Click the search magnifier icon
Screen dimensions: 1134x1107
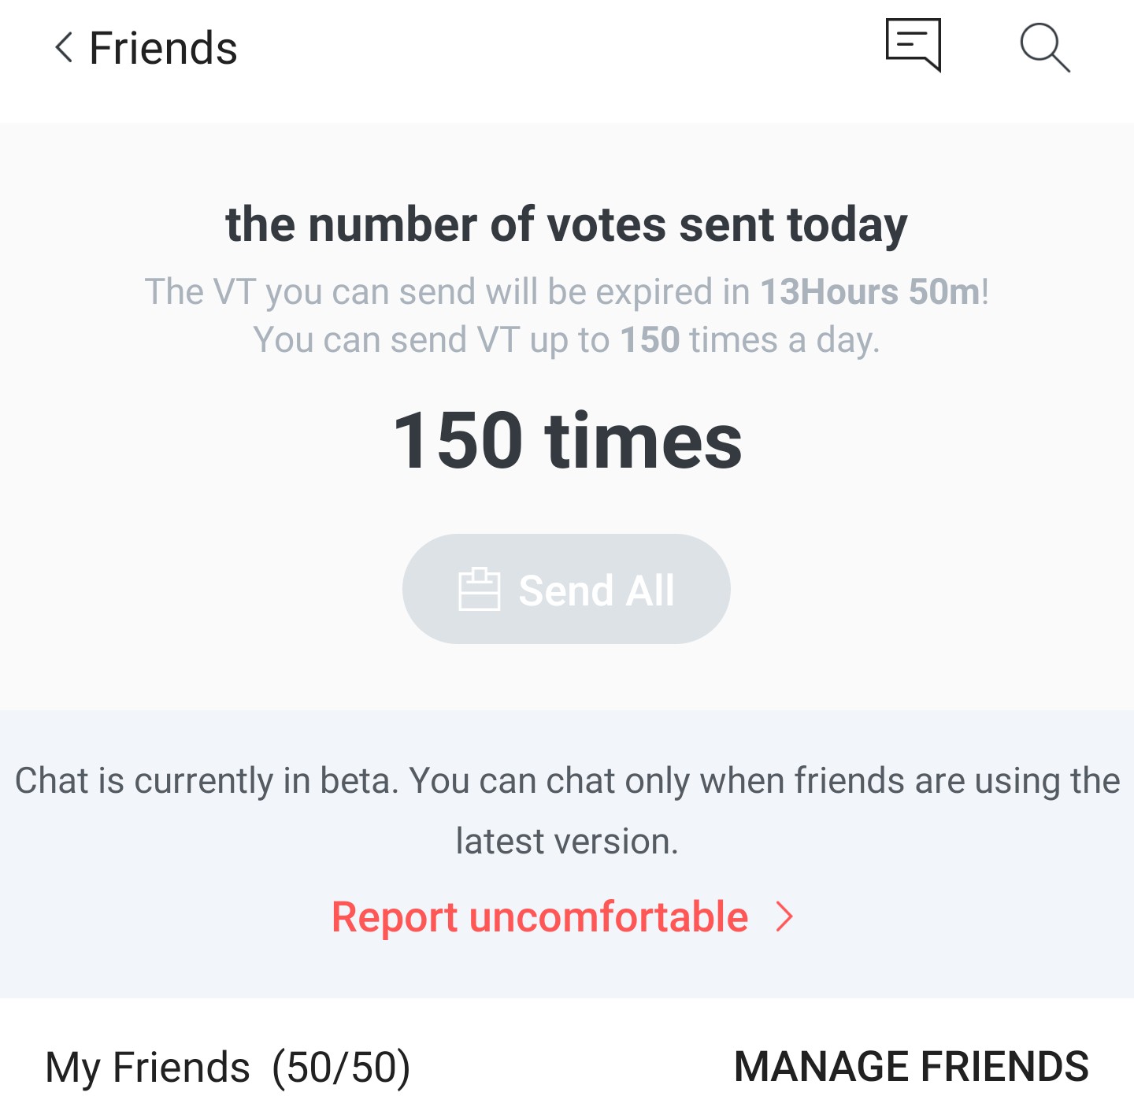coord(1045,47)
